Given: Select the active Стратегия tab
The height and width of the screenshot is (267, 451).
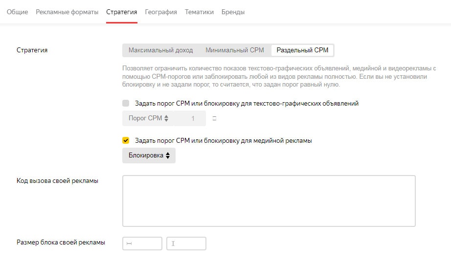Looking at the screenshot, I should pyautogui.click(x=122, y=12).
